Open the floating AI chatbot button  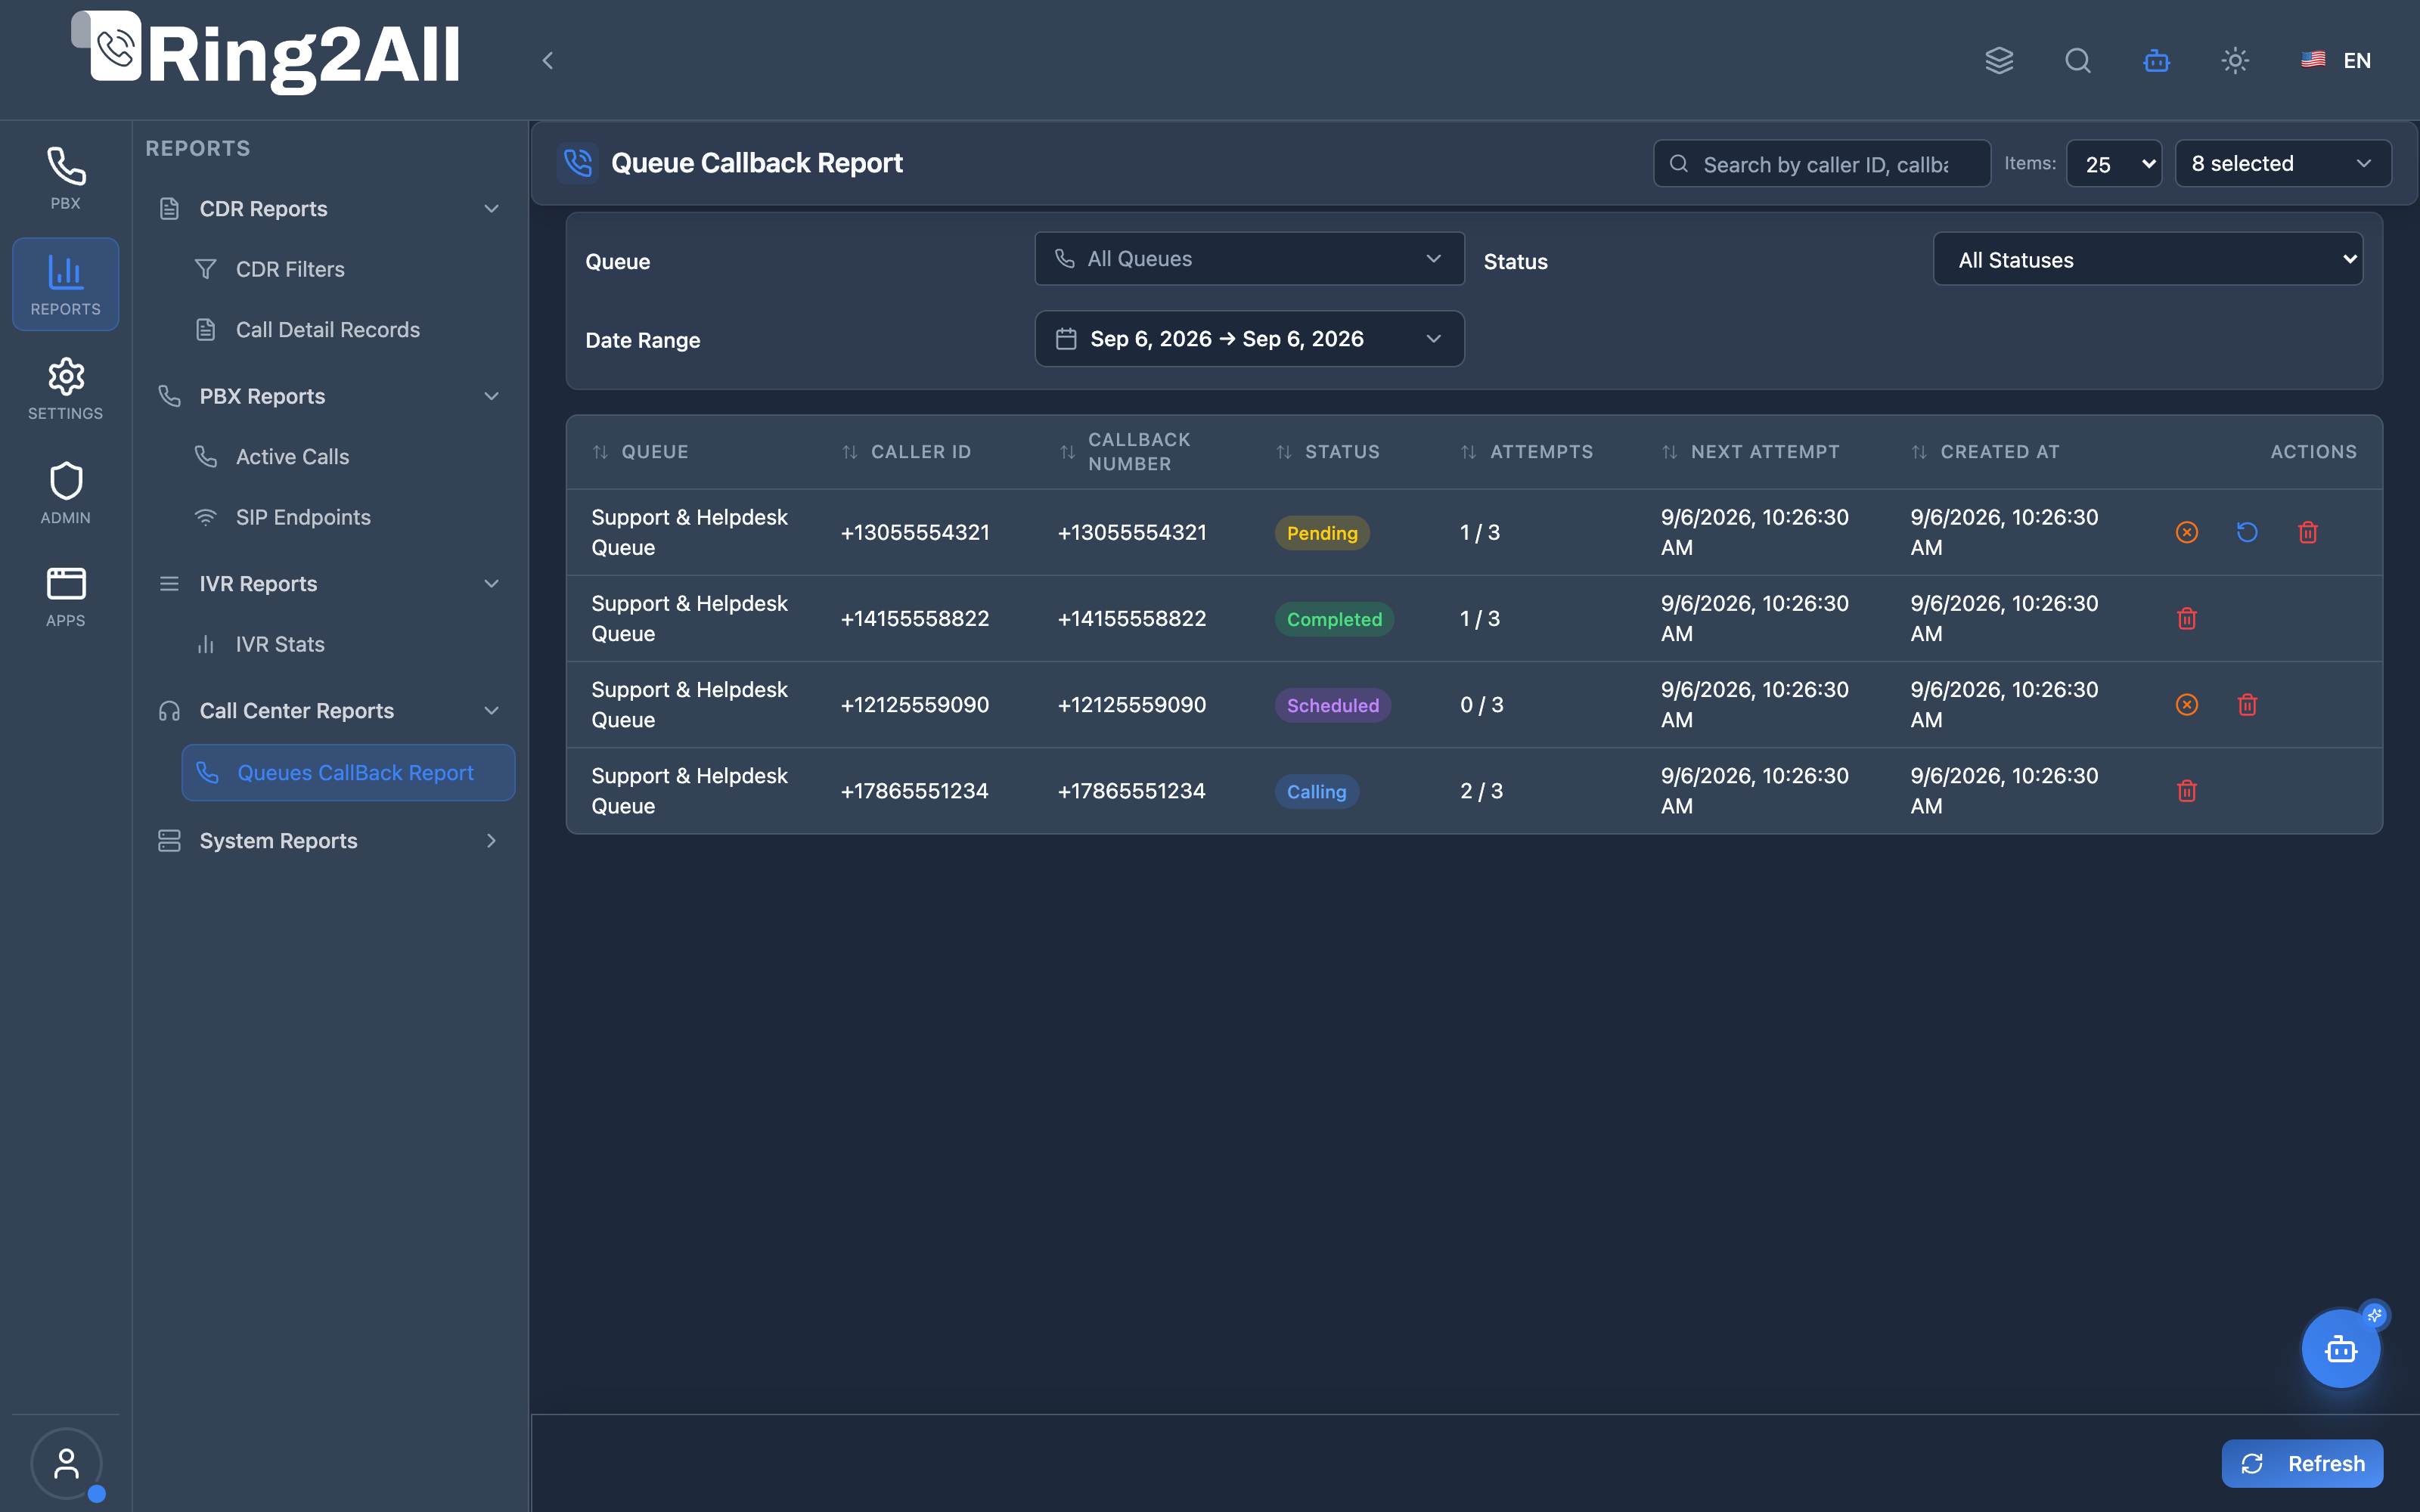pyautogui.click(x=2340, y=1349)
